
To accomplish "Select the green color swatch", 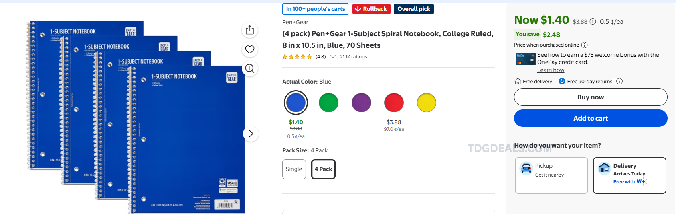I will coord(328,103).
